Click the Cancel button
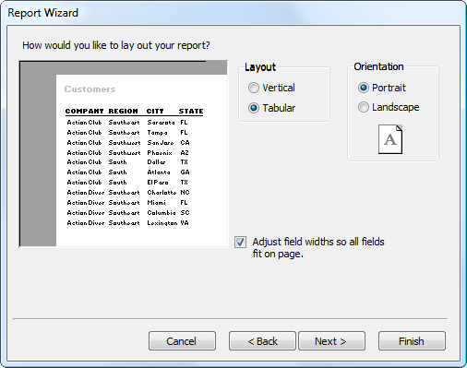Image resolution: width=467 pixels, height=368 pixels. (x=182, y=341)
